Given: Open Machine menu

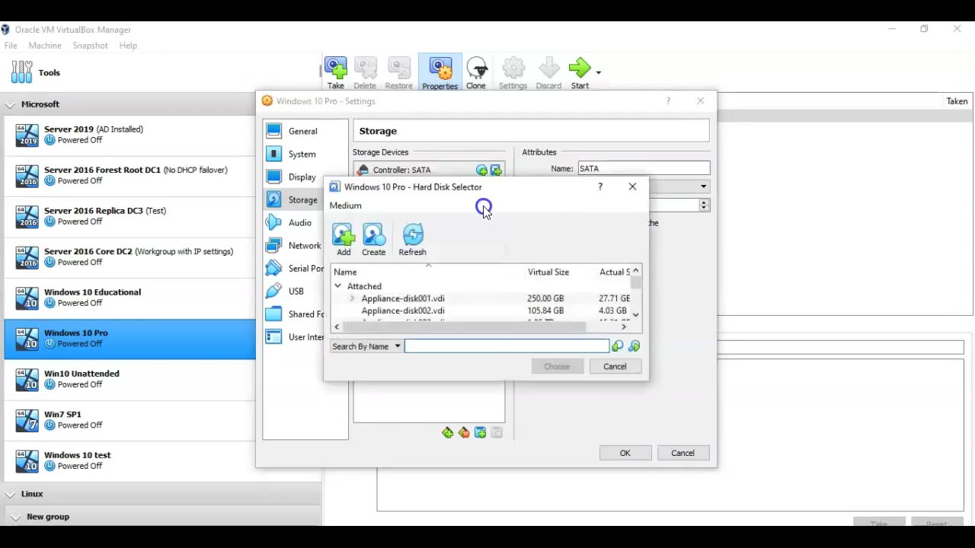Looking at the screenshot, I should point(45,46).
